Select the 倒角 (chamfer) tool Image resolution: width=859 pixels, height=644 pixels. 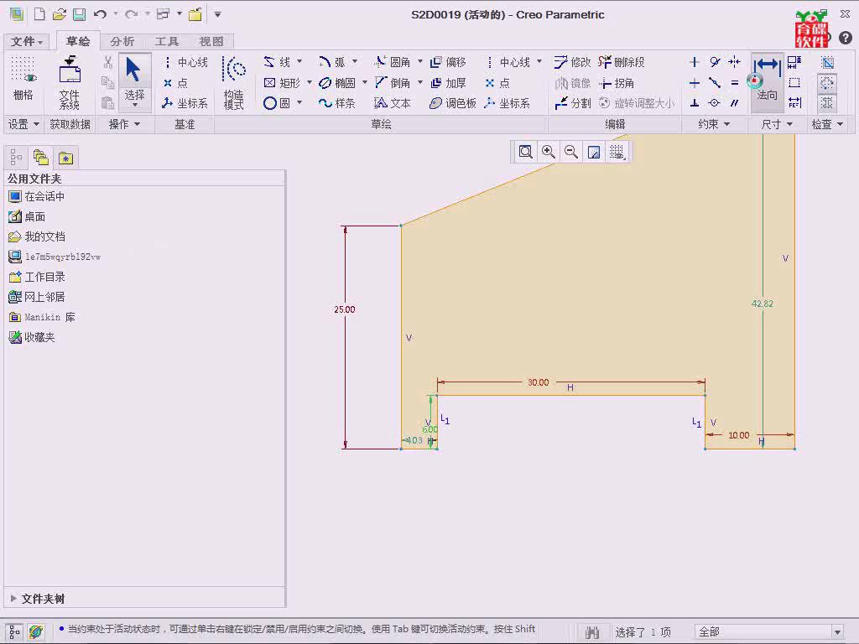393,83
